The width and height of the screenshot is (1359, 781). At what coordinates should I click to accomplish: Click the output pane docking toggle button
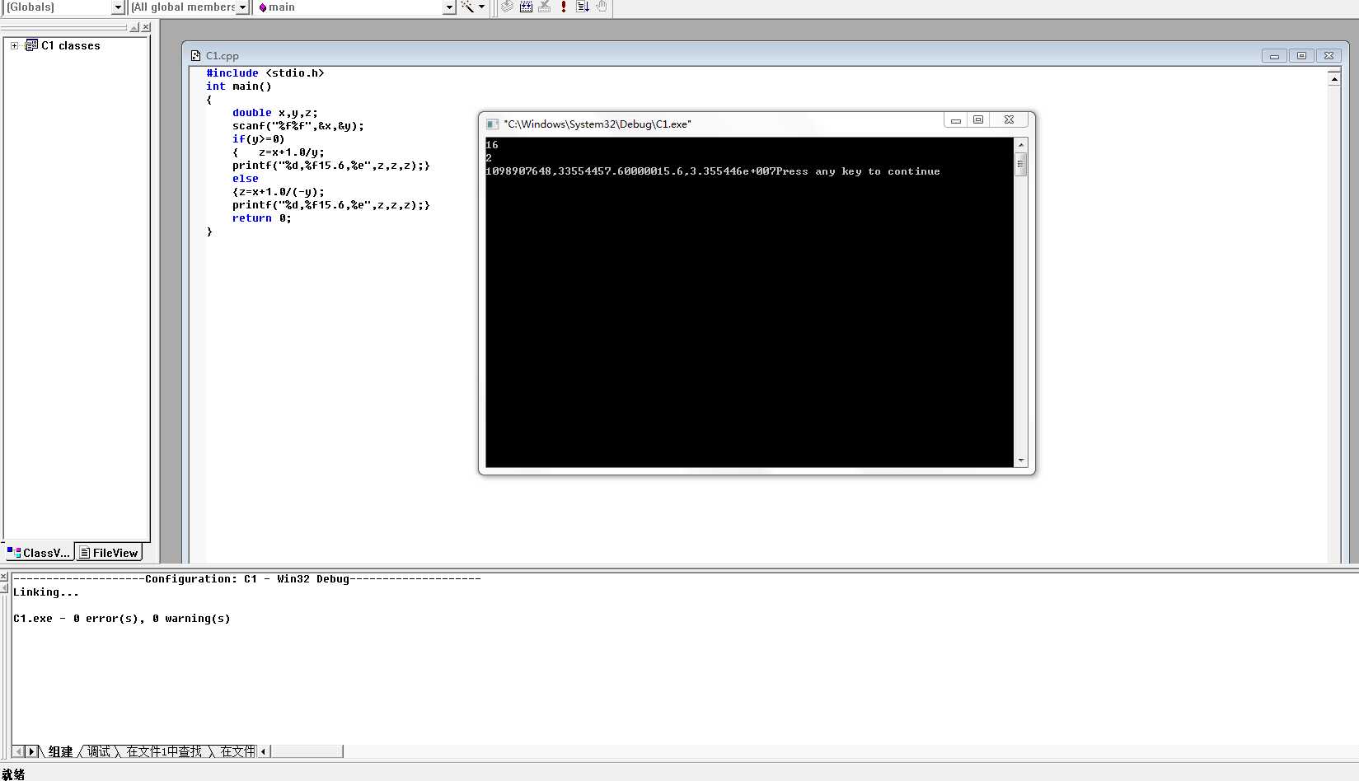click(x=4, y=587)
